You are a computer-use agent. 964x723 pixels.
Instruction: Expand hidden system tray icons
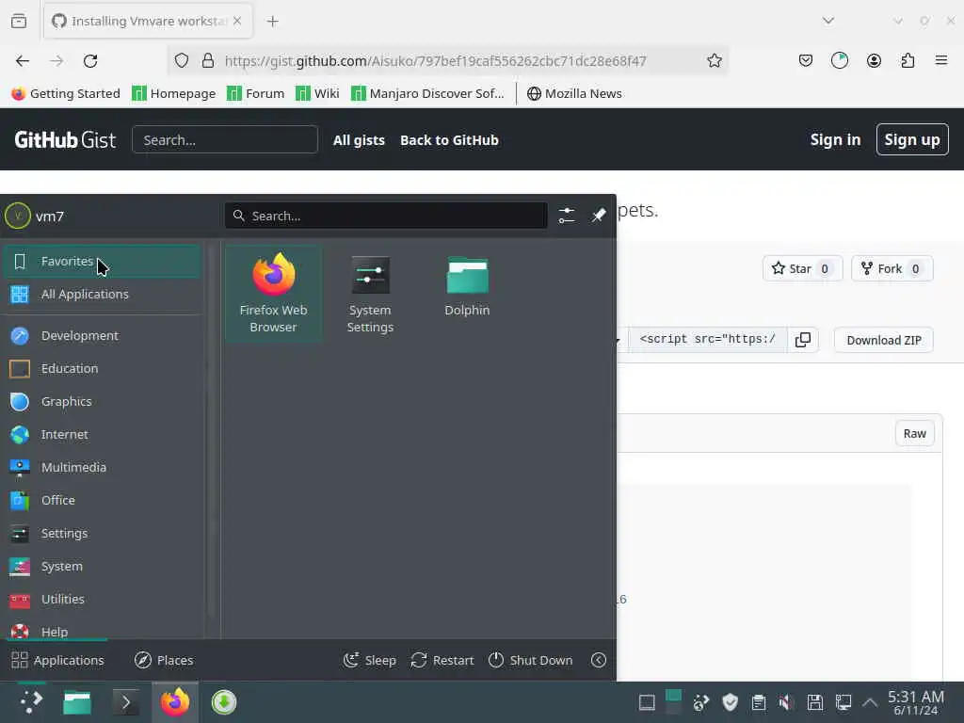tap(870, 702)
